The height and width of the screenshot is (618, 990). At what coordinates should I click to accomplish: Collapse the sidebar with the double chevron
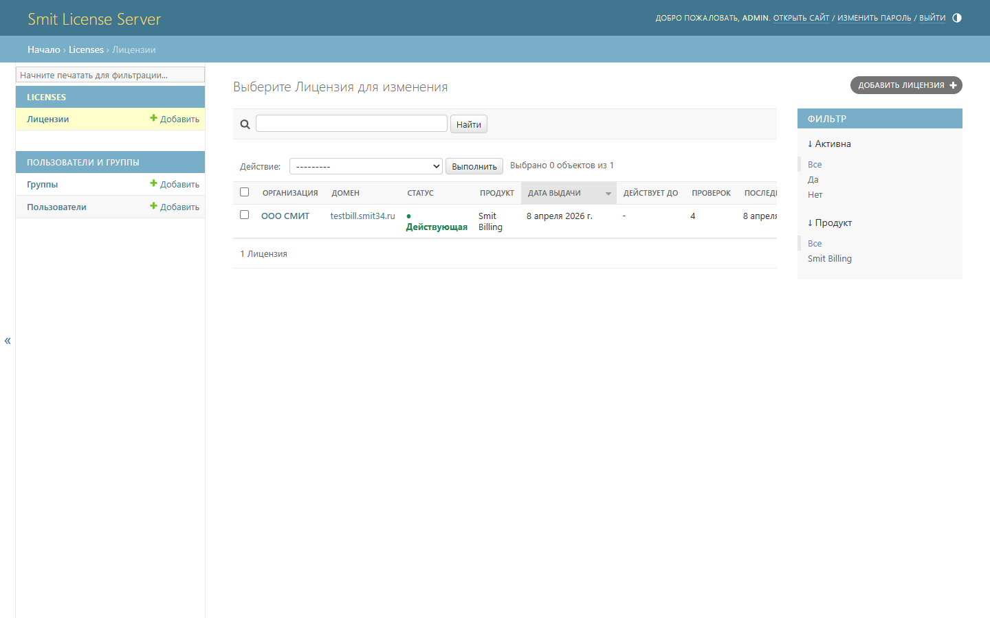click(8, 341)
